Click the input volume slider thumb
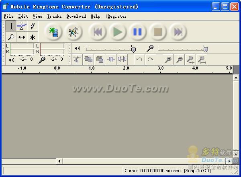241x177 pixels. coord(206,49)
